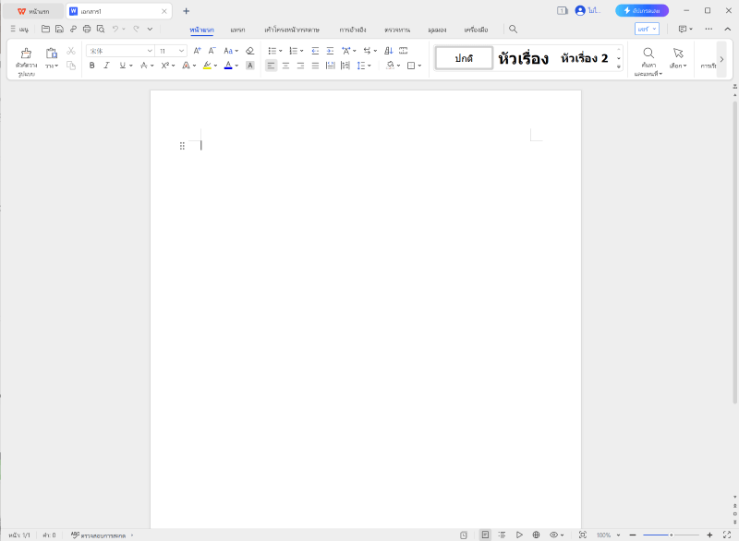
Task: Click the Clear Formatting eraser icon
Action: 248,52
